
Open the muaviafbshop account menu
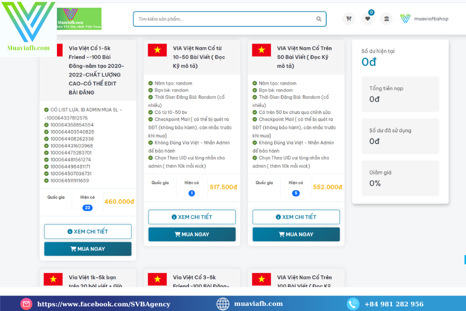424,19
